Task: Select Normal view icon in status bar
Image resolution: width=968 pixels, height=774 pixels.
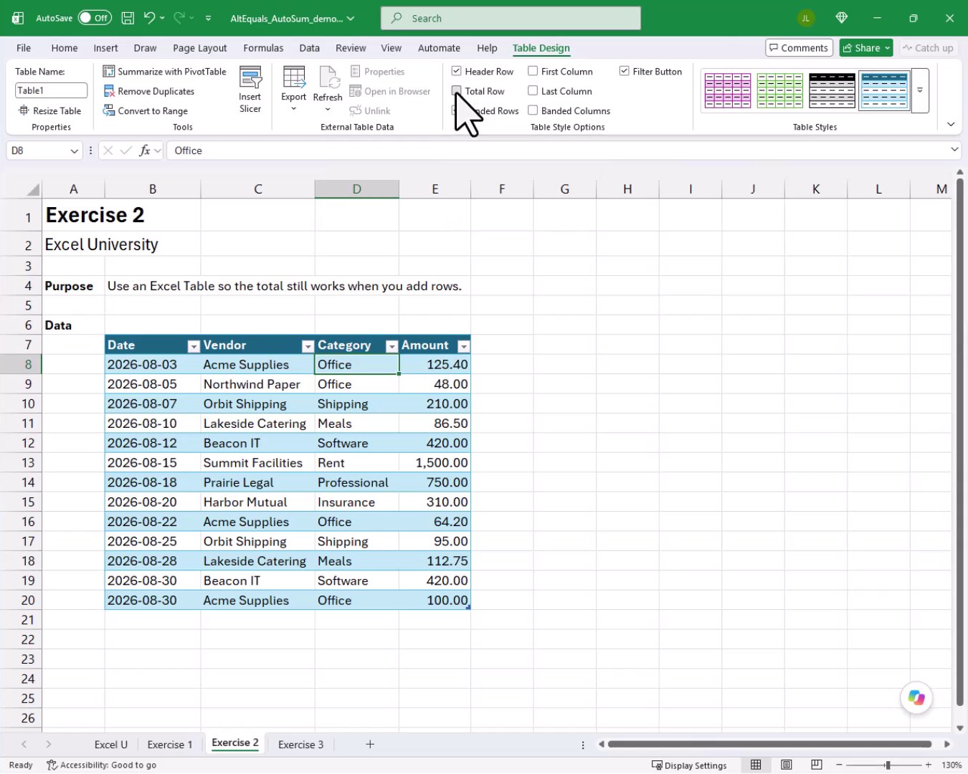Action: pyautogui.click(x=756, y=765)
